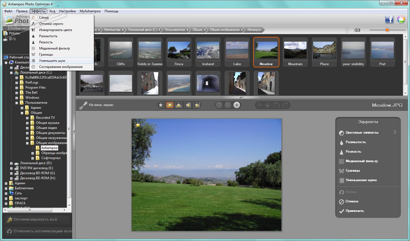The width and height of the screenshot is (410, 241).
Task: Select the Библиотеки tree item
Action: click(x=24, y=188)
